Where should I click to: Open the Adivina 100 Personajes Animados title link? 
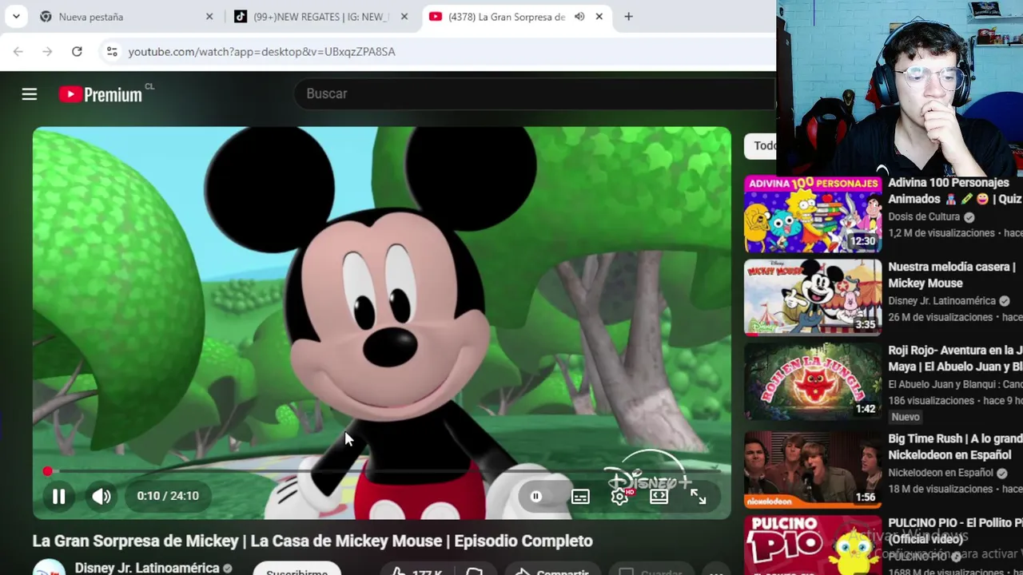coord(955,191)
